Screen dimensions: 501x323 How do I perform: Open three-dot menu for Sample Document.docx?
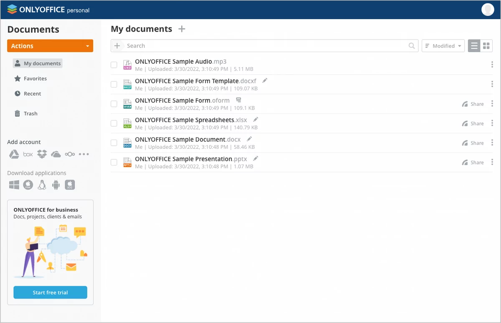[492, 143]
